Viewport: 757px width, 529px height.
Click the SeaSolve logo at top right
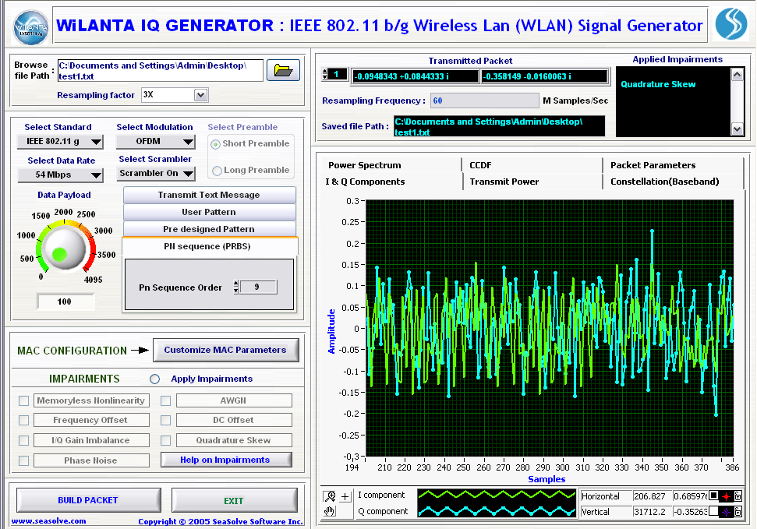(731, 24)
